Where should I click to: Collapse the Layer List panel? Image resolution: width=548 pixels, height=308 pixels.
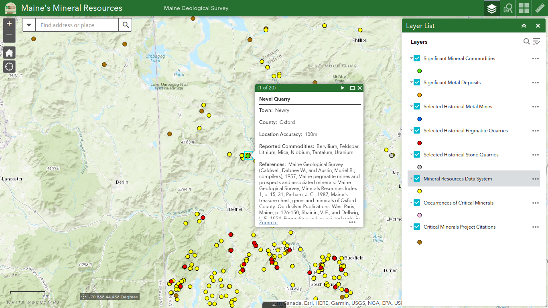[524, 26]
